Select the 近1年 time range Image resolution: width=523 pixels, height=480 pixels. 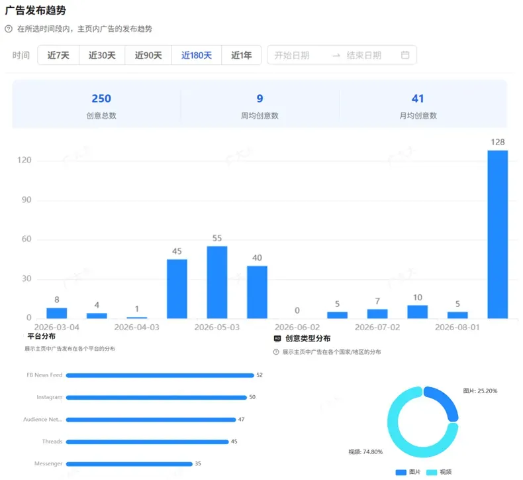(x=242, y=55)
